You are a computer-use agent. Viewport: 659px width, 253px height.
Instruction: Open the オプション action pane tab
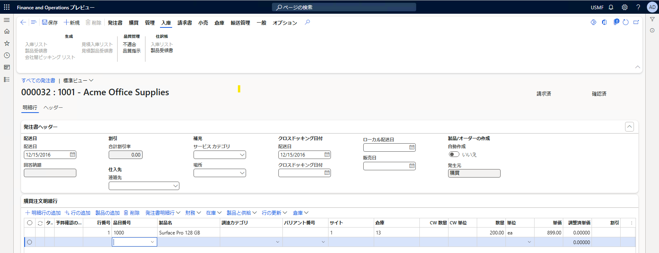(x=285, y=23)
